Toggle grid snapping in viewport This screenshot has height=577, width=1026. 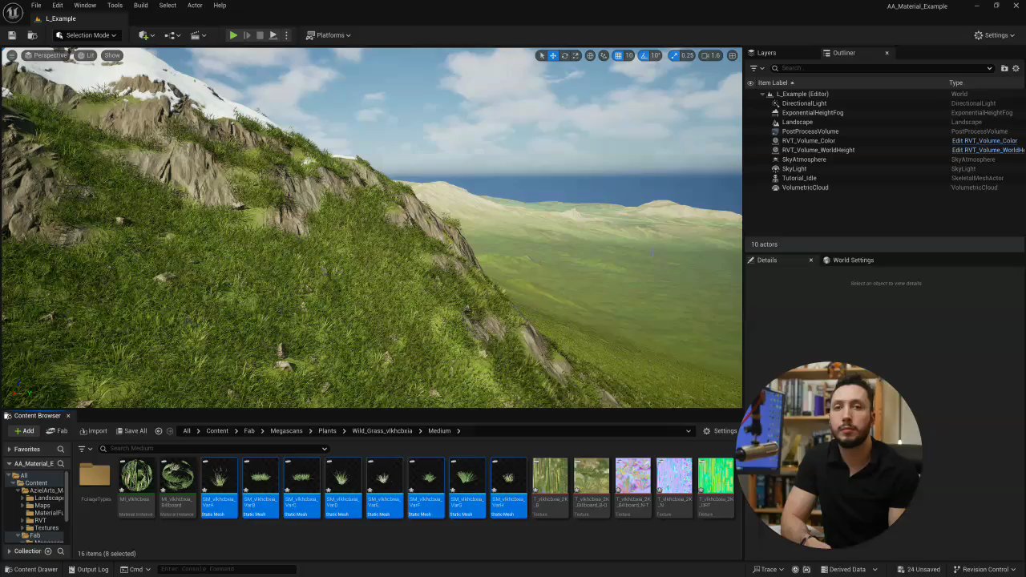618,55
